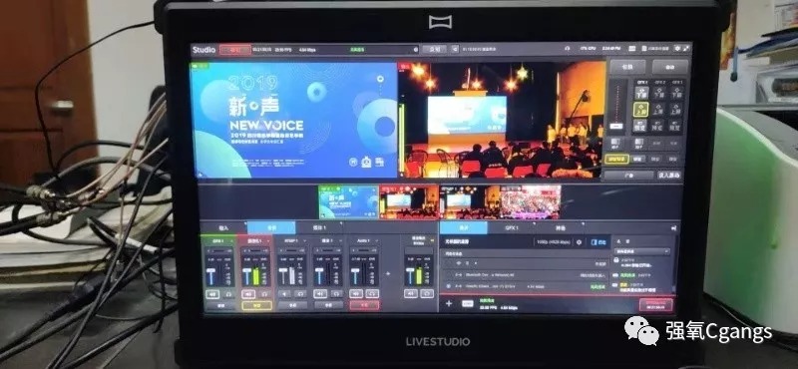
Task: Click the headphones icon in the top bar
Action: click(x=567, y=48)
